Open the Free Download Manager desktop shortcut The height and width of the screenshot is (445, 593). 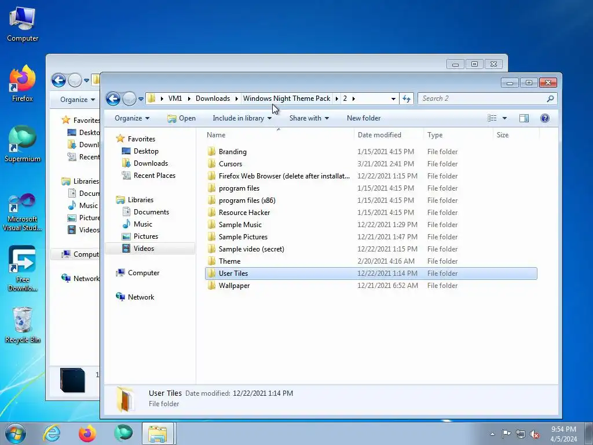pyautogui.click(x=23, y=269)
